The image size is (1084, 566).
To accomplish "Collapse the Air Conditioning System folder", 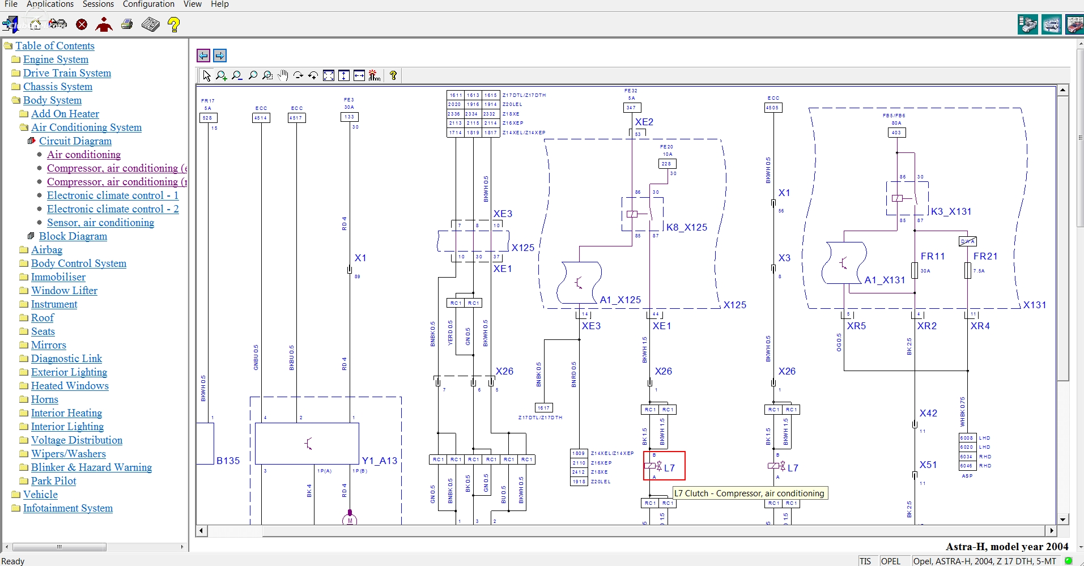I will point(24,127).
